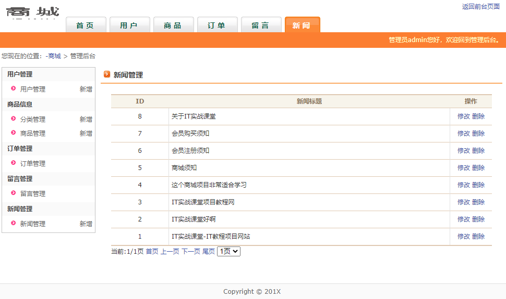This screenshot has width=506, height=299.
Task: Click the news title IT实战课堂-IT教程项目网站
Action: [211, 236]
